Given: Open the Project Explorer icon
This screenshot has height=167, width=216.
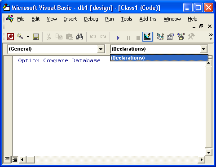Looking at the screenshot, I should [160, 37].
